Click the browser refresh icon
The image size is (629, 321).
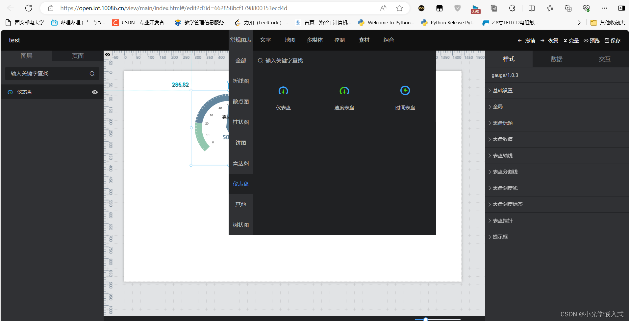click(x=29, y=8)
